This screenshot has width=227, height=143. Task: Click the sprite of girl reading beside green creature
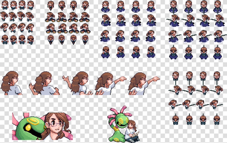click(x=124, y=124)
